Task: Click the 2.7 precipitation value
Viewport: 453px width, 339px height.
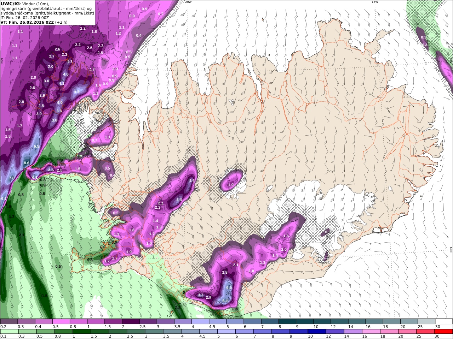Action: click(x=52, y=56)
